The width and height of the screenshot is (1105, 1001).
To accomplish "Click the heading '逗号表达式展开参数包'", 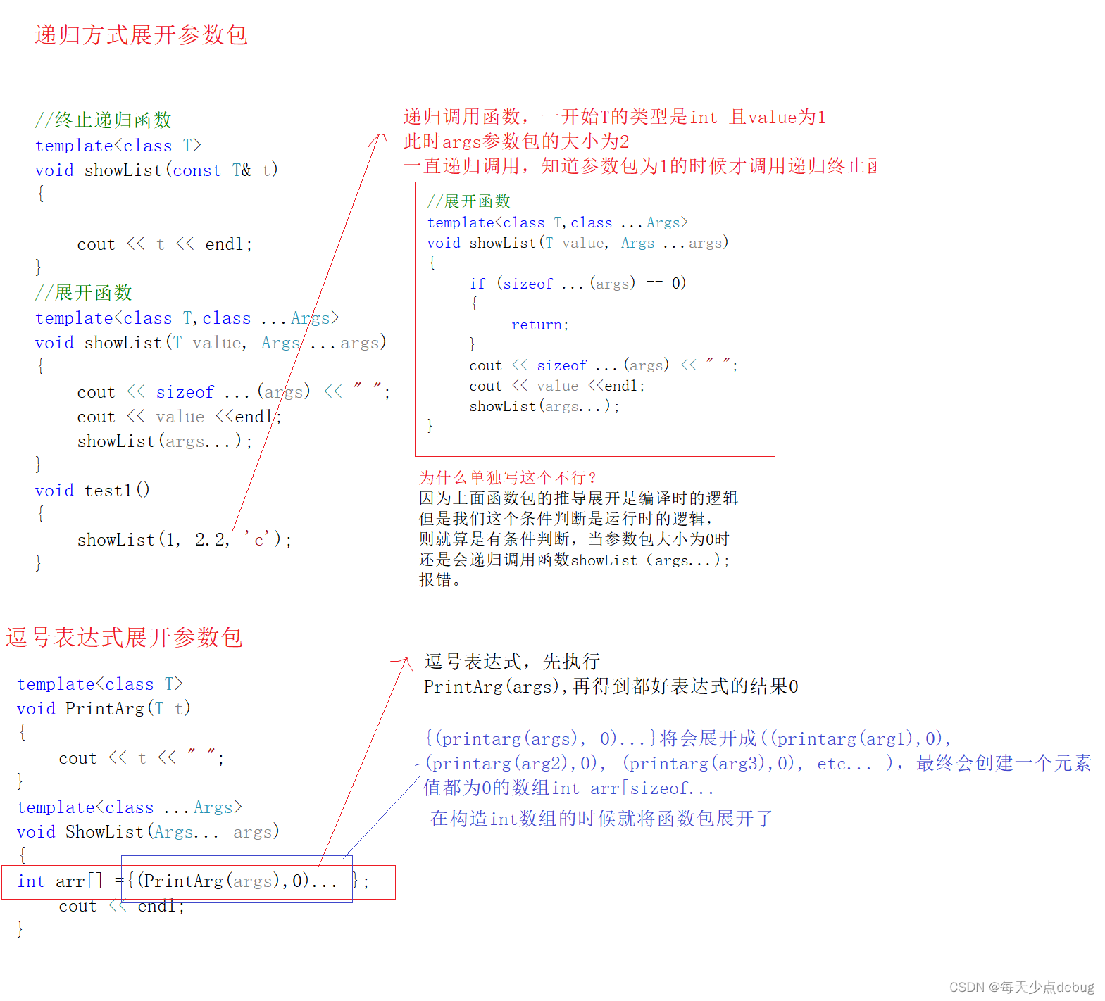I will [124, 637].
